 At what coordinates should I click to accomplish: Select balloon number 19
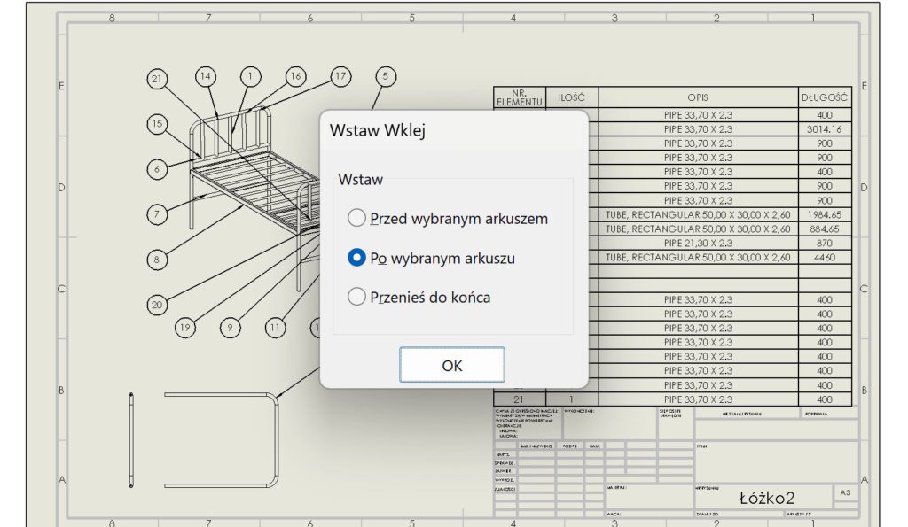(x=184, y=328)
